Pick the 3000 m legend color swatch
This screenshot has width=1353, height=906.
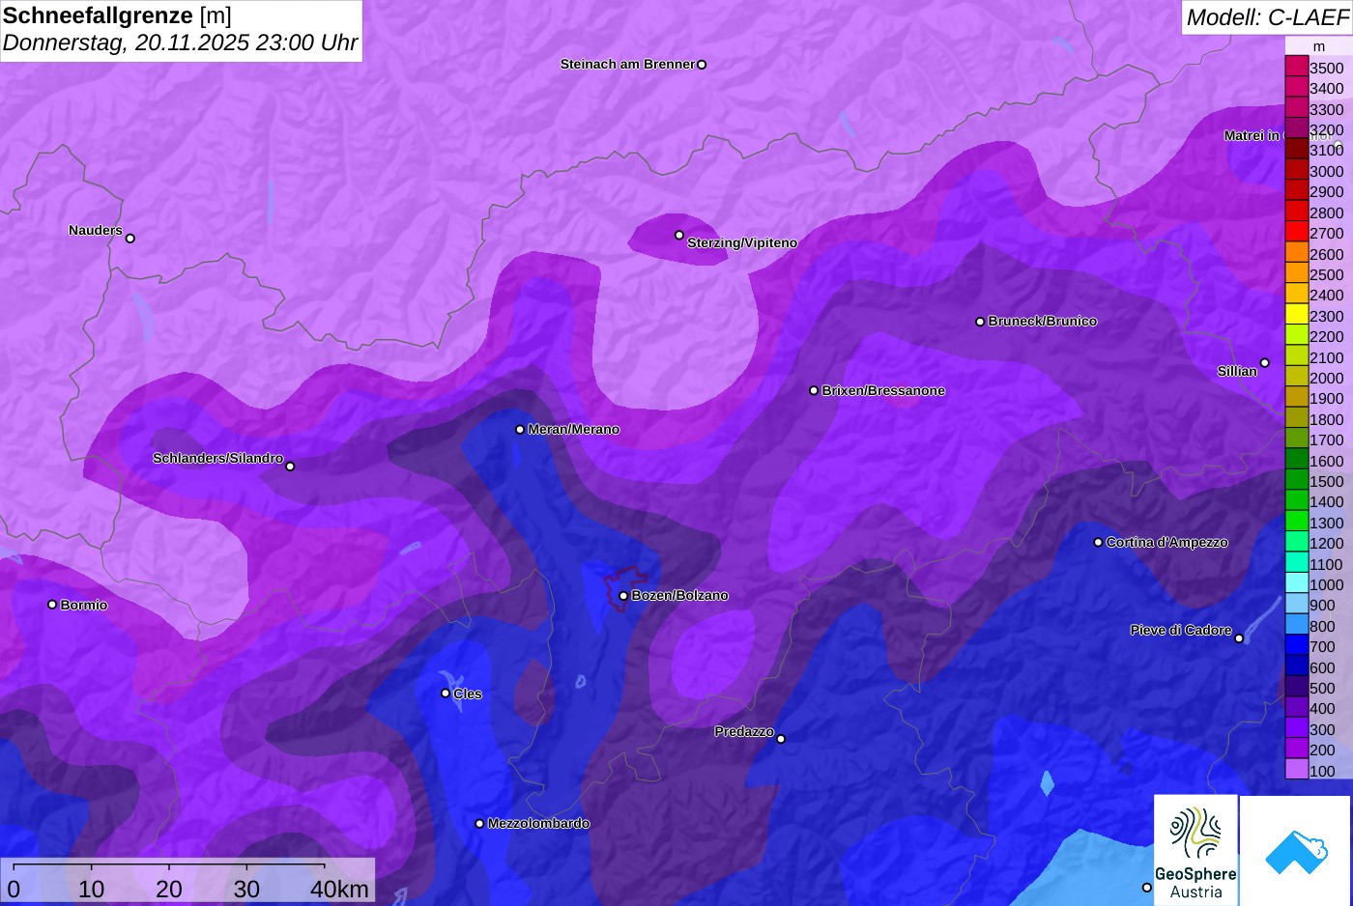(1296, 170)
